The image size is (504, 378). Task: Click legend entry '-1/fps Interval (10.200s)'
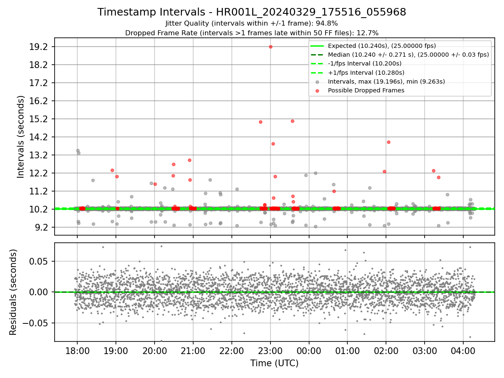(365, 63)
